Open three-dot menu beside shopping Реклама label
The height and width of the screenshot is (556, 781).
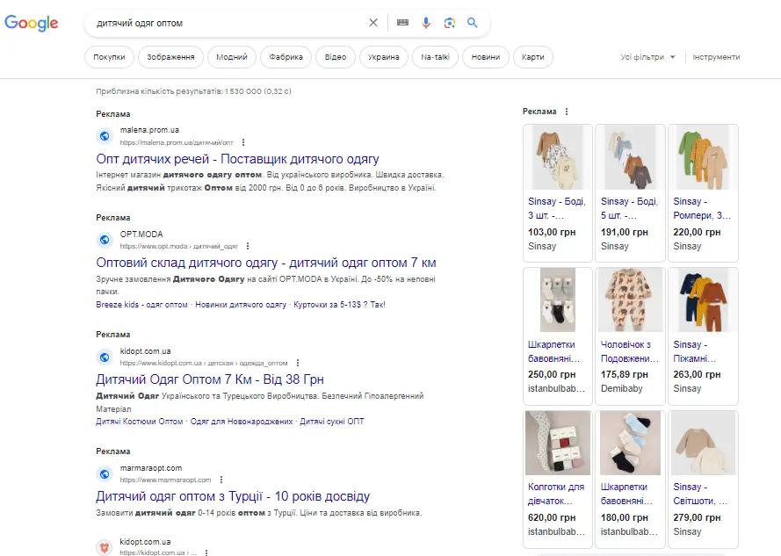tap(567, 112)
